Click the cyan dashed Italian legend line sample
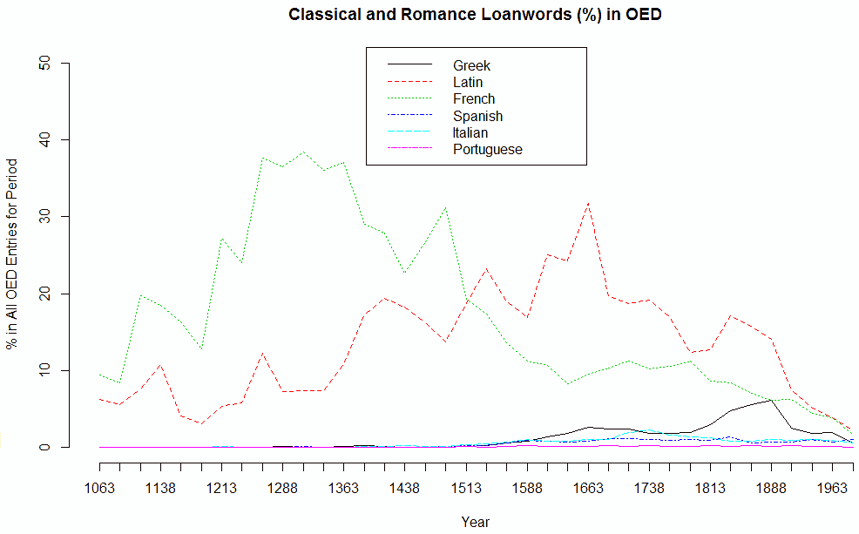This screenshot has width=859, height=534. 409,133
